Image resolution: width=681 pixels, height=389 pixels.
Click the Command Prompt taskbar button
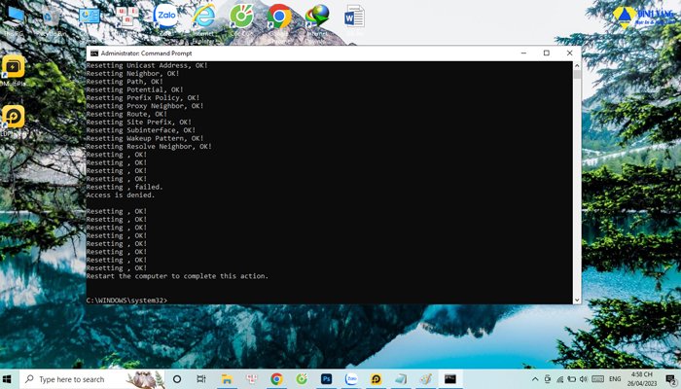[450, 378]
